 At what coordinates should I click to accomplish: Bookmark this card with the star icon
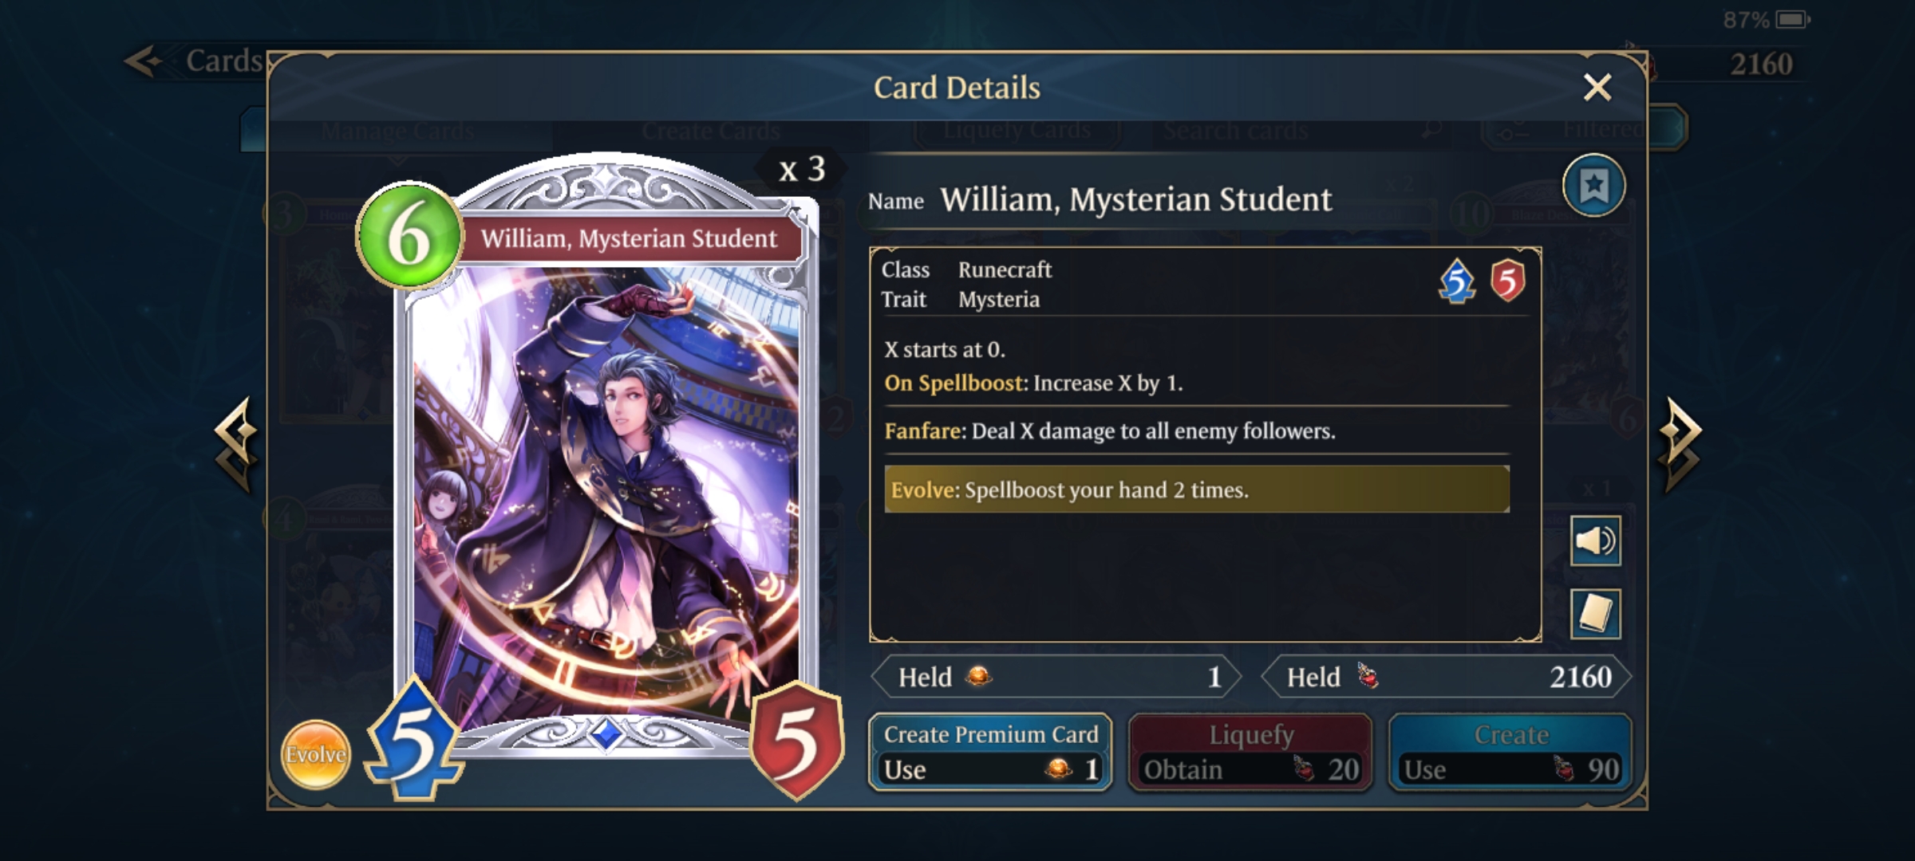1593,187
